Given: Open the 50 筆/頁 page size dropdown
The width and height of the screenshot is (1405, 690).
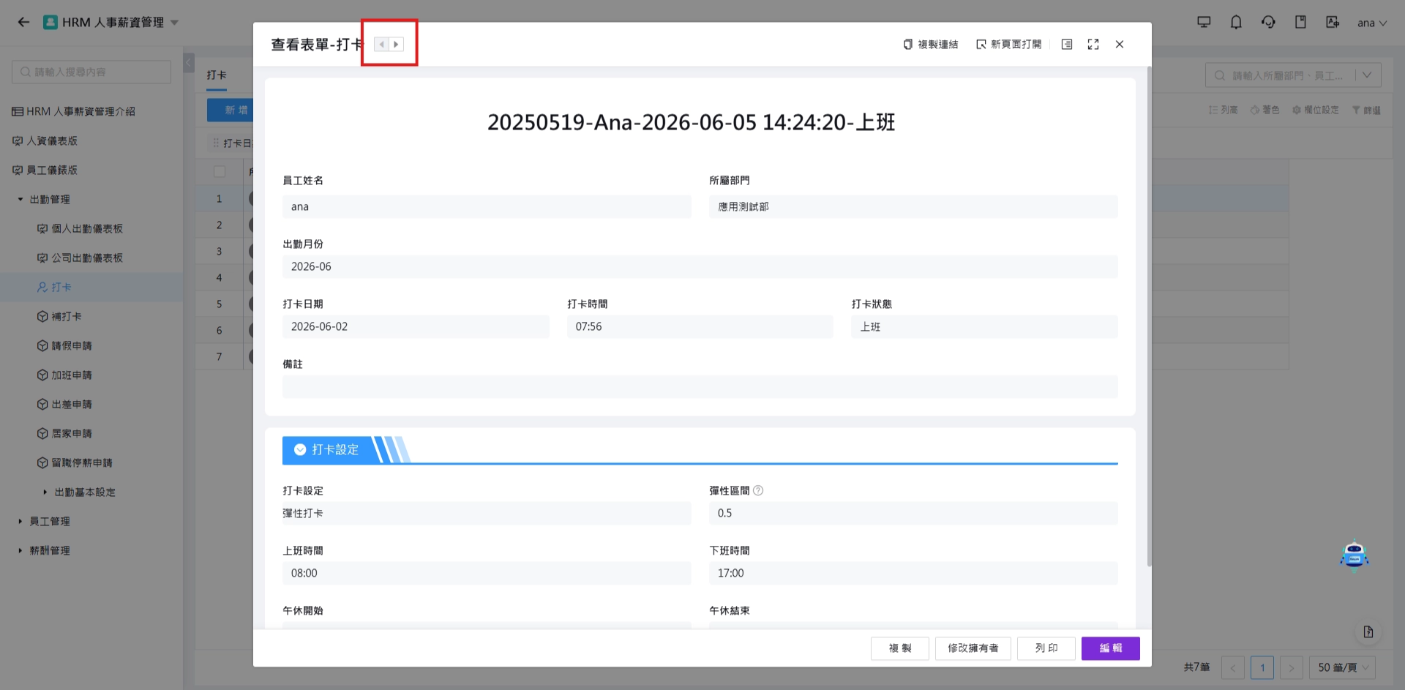Looking at the screenshot, I should [x=1343, y=667].
